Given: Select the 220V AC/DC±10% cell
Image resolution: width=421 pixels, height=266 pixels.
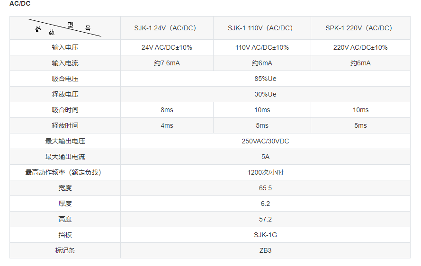Looking at the screenshot, I should pos(360,47).
